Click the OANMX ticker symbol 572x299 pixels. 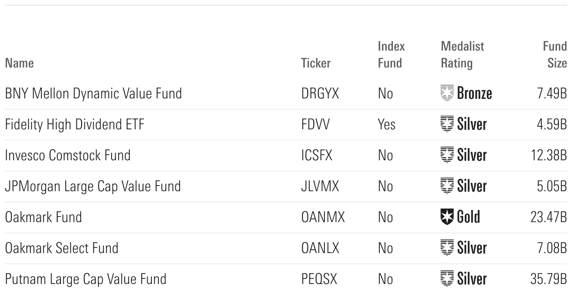tap(323, 217)
